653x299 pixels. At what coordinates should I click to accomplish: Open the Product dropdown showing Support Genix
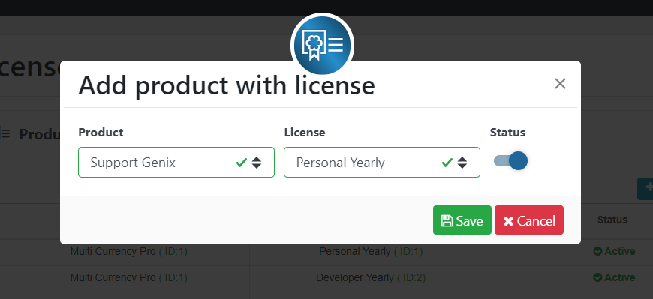click(x=176, y=162)
